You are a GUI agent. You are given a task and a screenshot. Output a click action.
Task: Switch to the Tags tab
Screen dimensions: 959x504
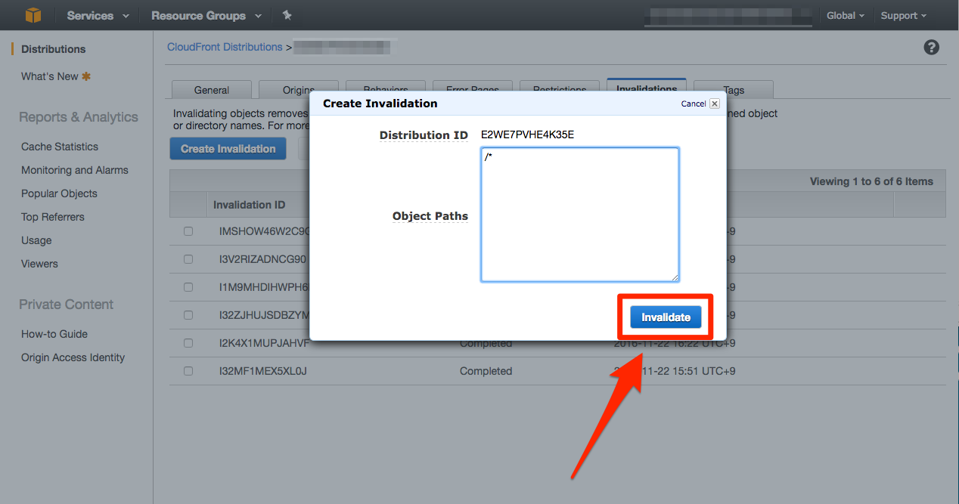[733, 89]
